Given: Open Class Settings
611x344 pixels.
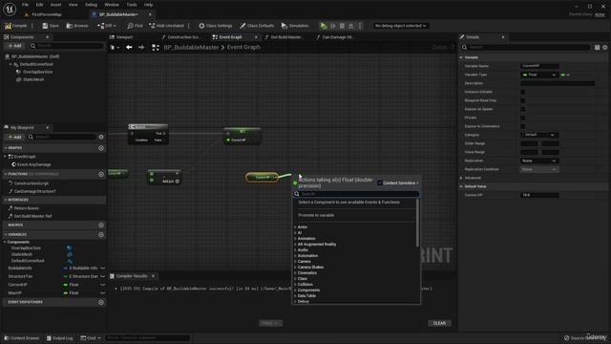Looking at the screenshot, I should click(215, 26).
